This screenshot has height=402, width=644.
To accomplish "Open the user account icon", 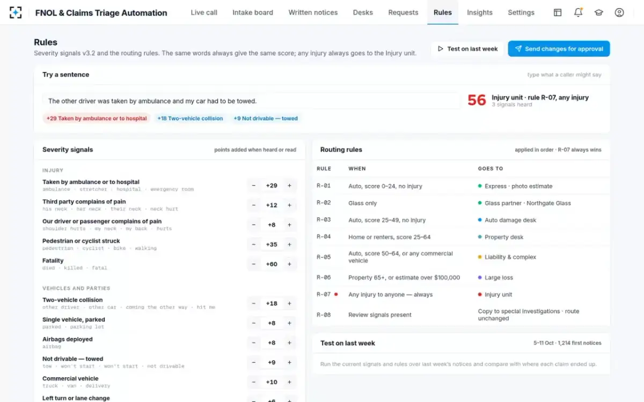I will tap(619, 12).
